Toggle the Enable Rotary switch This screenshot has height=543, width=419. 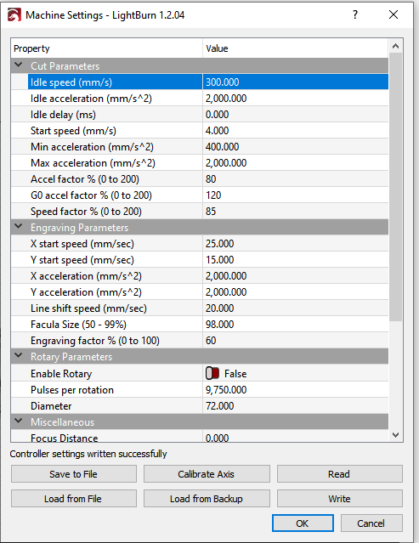click(x=212, y=373)
